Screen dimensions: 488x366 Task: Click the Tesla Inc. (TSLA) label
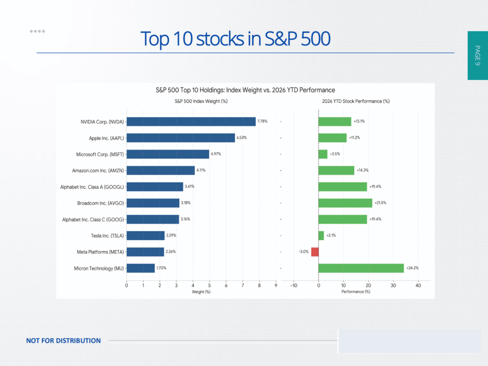coord(107,235)
